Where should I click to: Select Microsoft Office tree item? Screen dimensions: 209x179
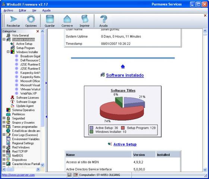point(30,81)
